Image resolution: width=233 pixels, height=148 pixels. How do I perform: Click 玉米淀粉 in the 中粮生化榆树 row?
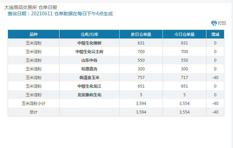point(34,43)
